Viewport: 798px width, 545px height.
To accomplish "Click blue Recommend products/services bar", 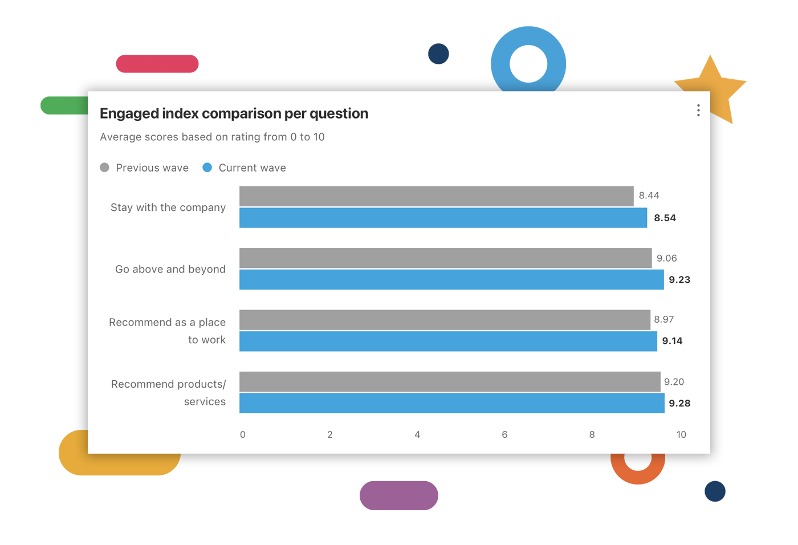I will pos(451,403).
